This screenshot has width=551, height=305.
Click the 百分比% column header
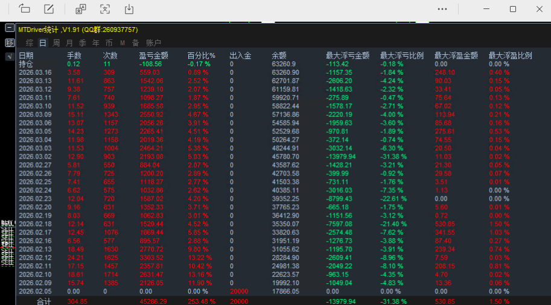click(202, 55)
